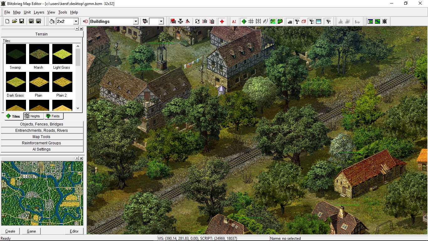Click the blue gradient sky icon
The height and width of the screenshot is (241, 428).
point(319,21)
